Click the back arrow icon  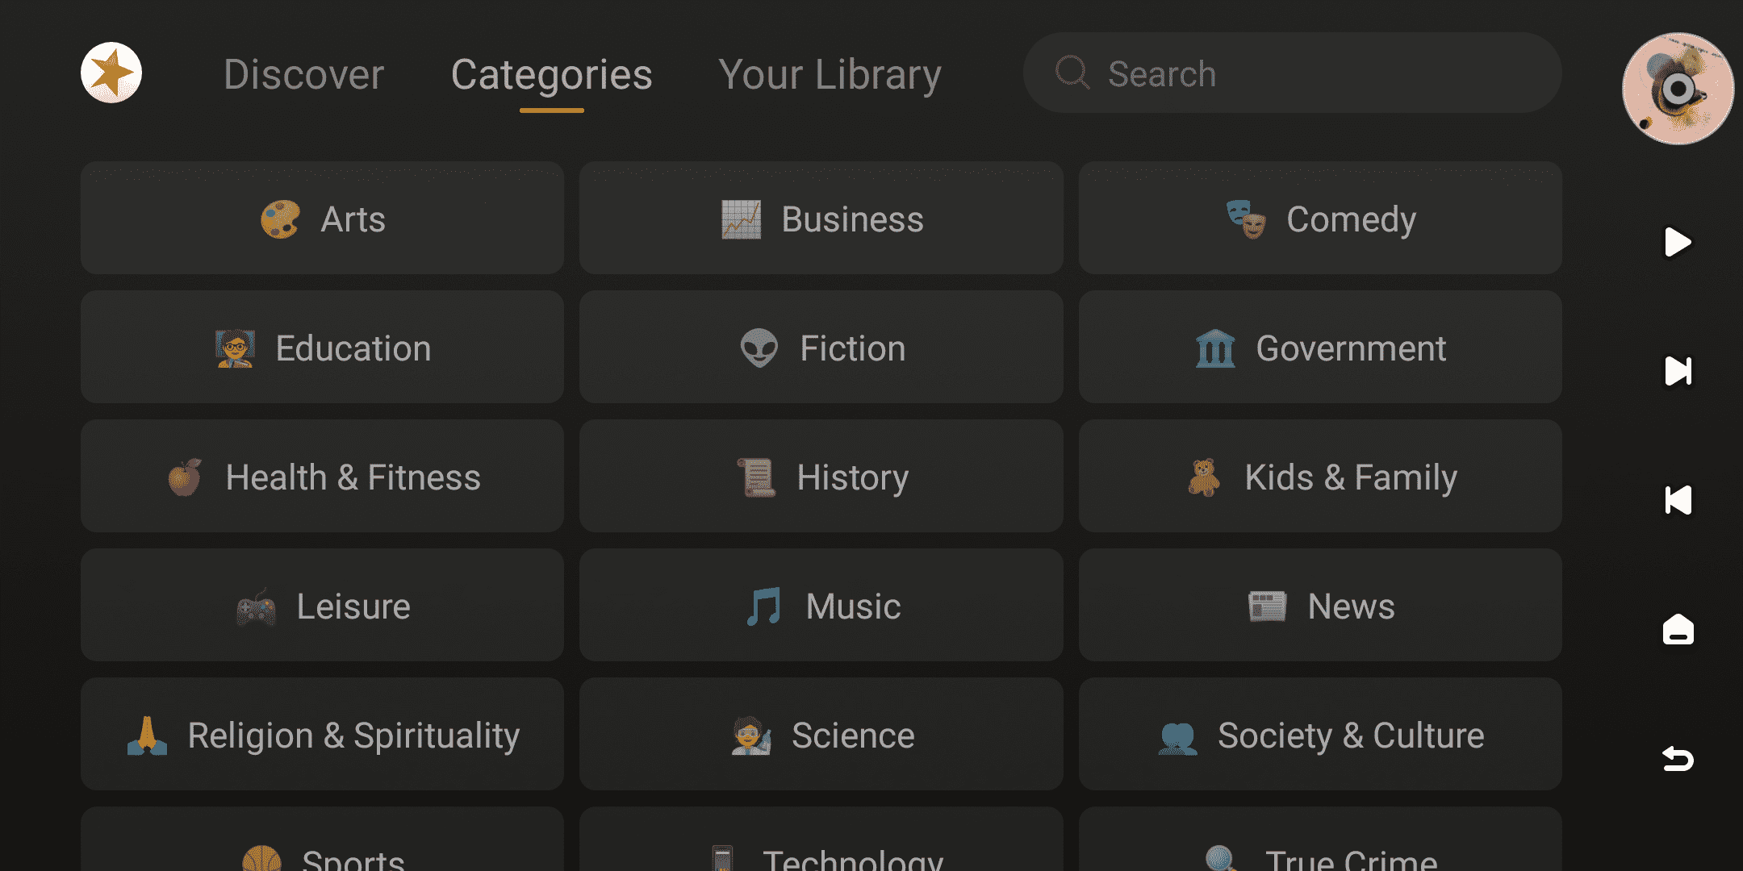pos(1678,758)
